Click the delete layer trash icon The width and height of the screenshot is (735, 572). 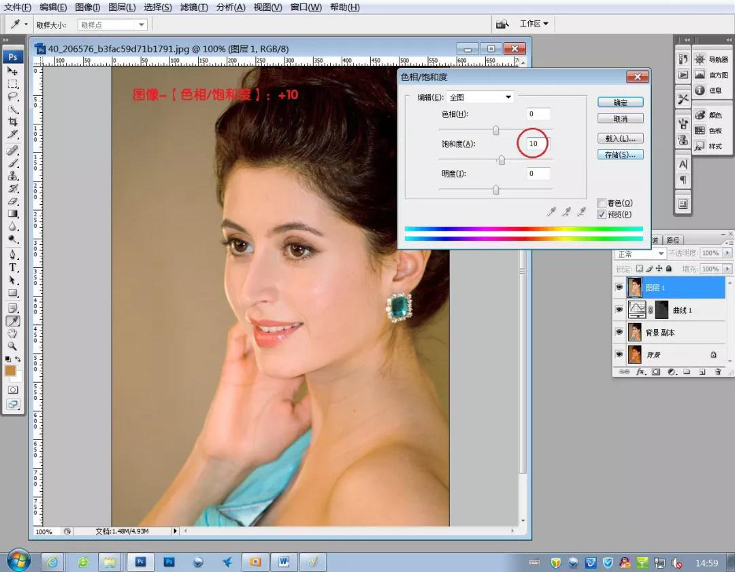(x=717, y=372)
